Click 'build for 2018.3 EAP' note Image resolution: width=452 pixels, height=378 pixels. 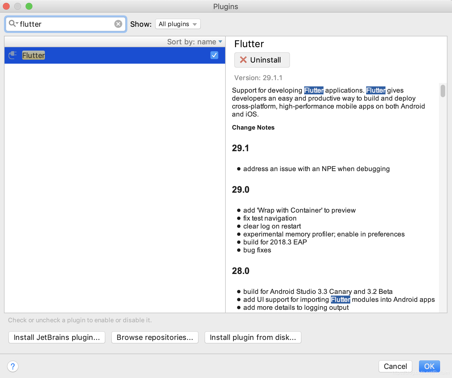tap(275, 242)
